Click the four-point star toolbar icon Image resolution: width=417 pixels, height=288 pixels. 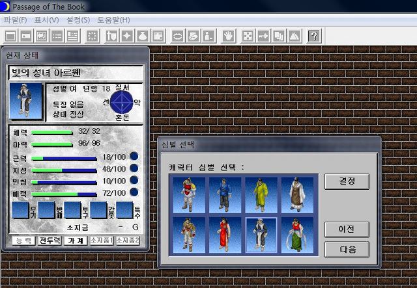pyautogui.click(x=126, y=35)
